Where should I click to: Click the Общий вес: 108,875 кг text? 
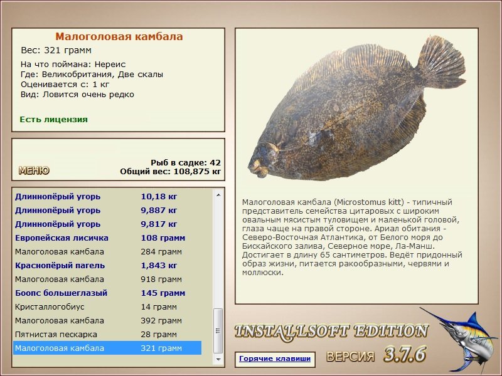(x=170, y=171)
